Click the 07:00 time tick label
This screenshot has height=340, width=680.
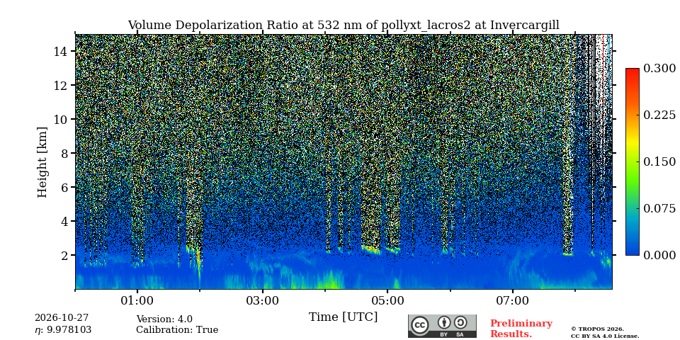(512, 300)
